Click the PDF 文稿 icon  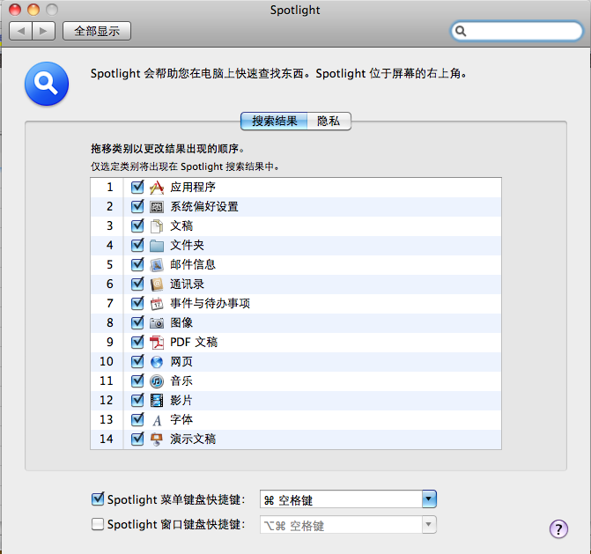tap(157, 343)
